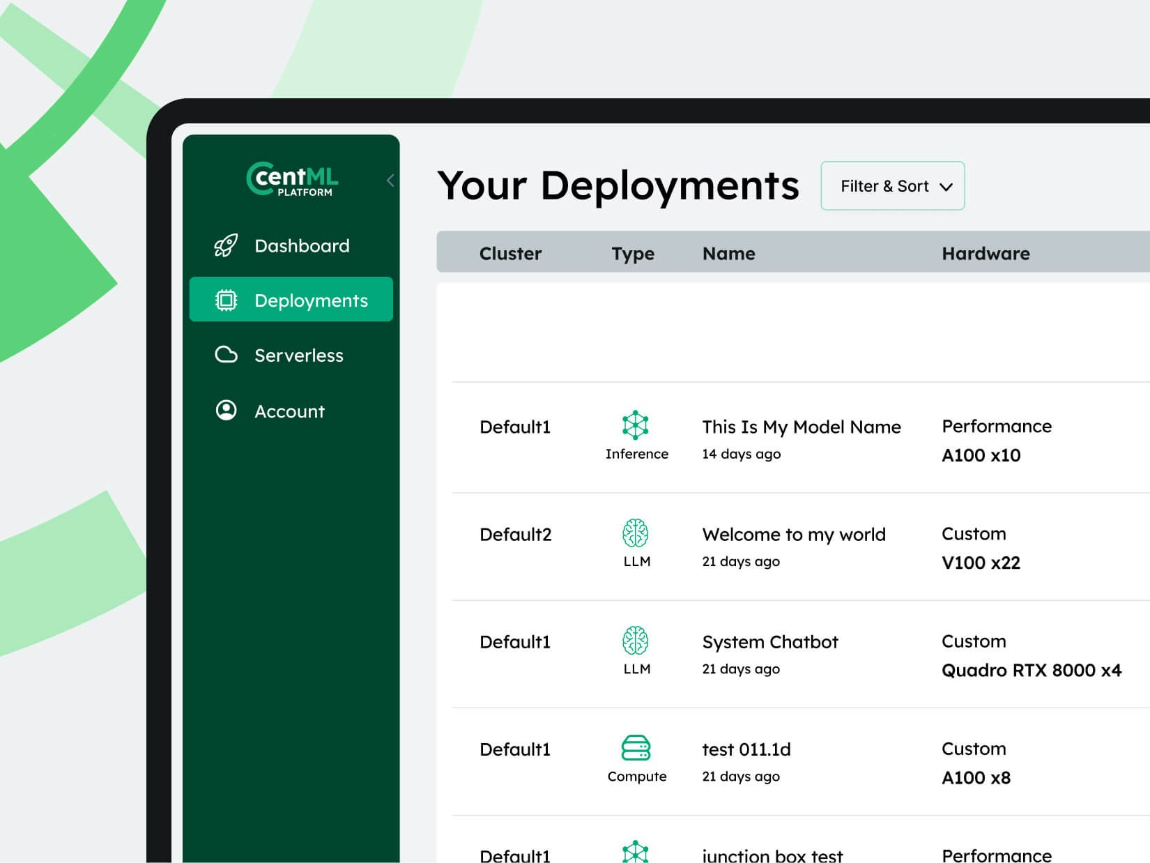Click Default1 cluster of test 011.1d row
This screenshot has height=863, width=1150.
515,749
